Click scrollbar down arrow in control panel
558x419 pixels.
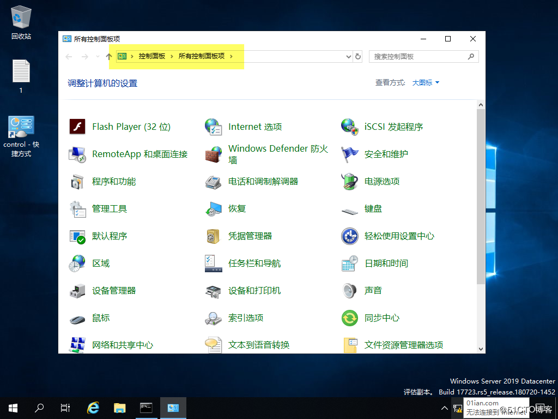coord(481,349)
